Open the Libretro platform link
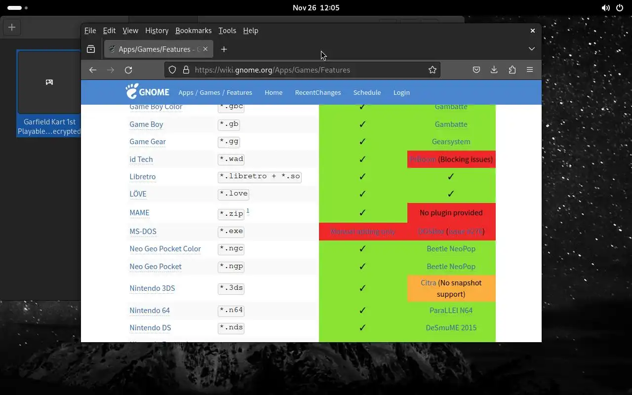This screenshot has width=632, height=395. [143, 177]
